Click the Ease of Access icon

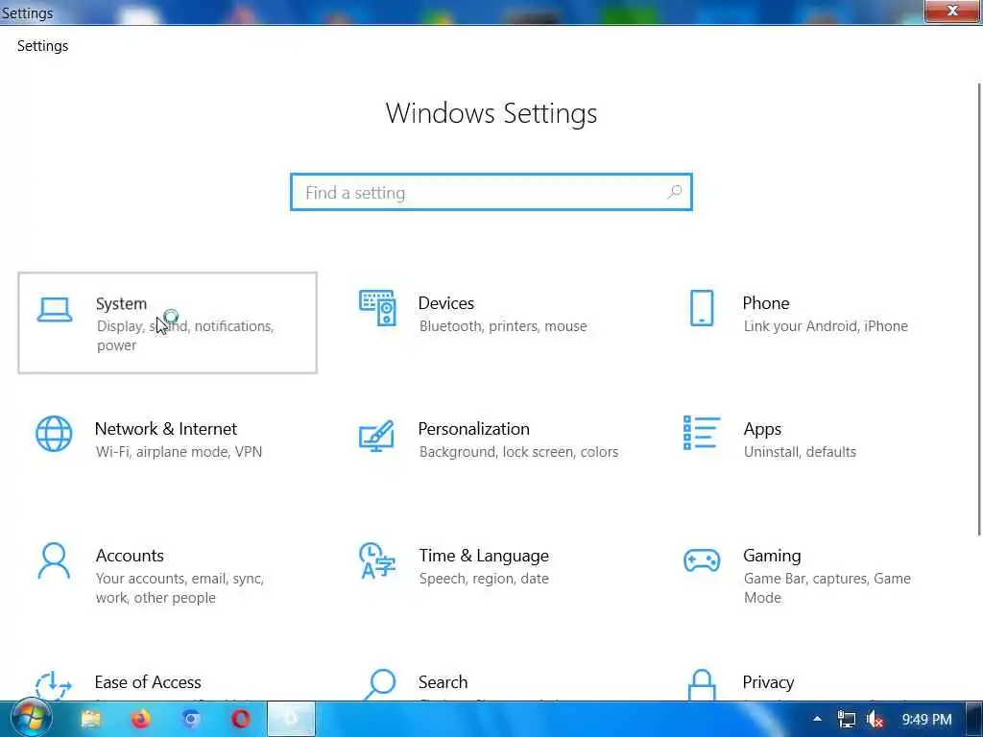point(54,685)
